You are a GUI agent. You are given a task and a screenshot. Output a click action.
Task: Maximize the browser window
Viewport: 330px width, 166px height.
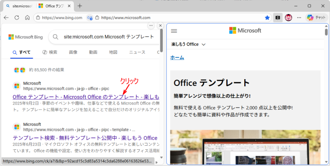309,6
